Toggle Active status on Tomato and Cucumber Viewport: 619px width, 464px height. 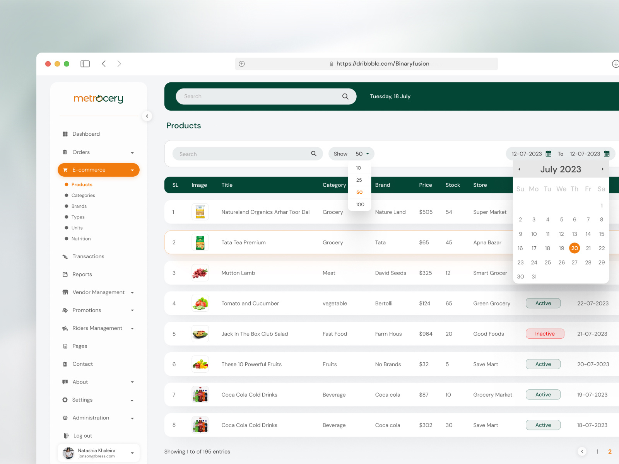[x=543, y=303]
